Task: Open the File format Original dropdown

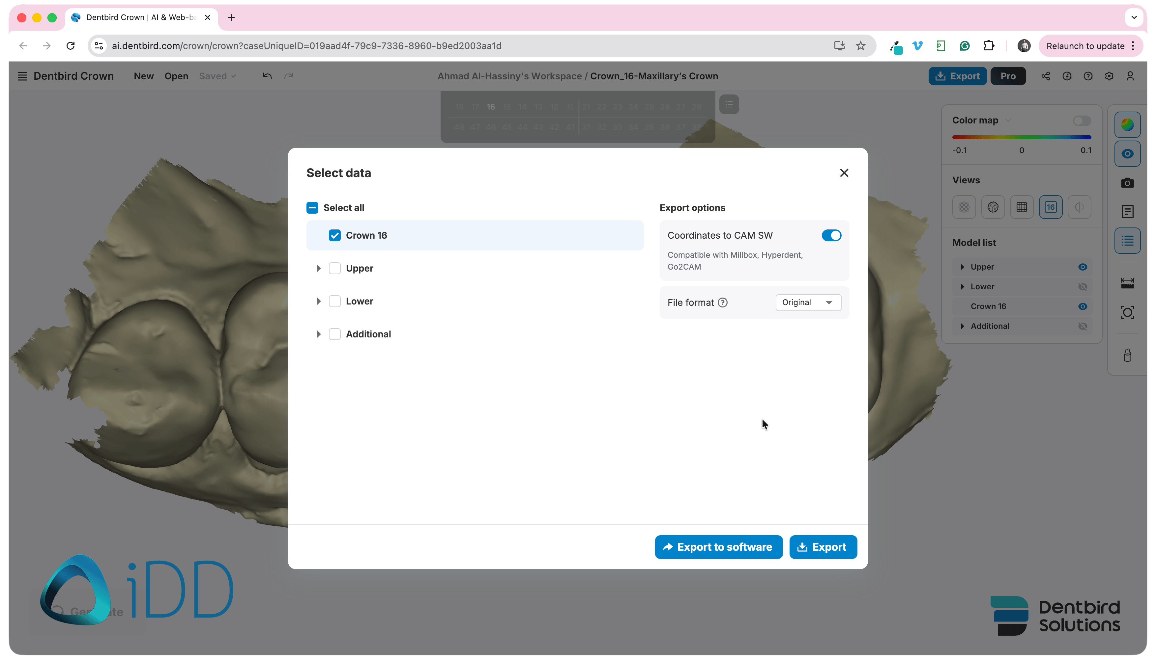Action: [808, 302]
